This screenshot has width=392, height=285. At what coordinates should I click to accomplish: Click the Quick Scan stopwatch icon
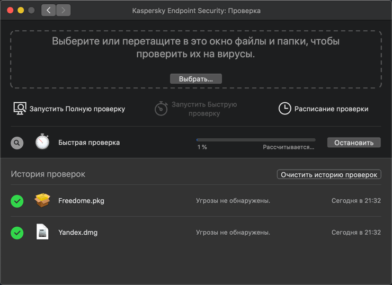click(161, 109)
